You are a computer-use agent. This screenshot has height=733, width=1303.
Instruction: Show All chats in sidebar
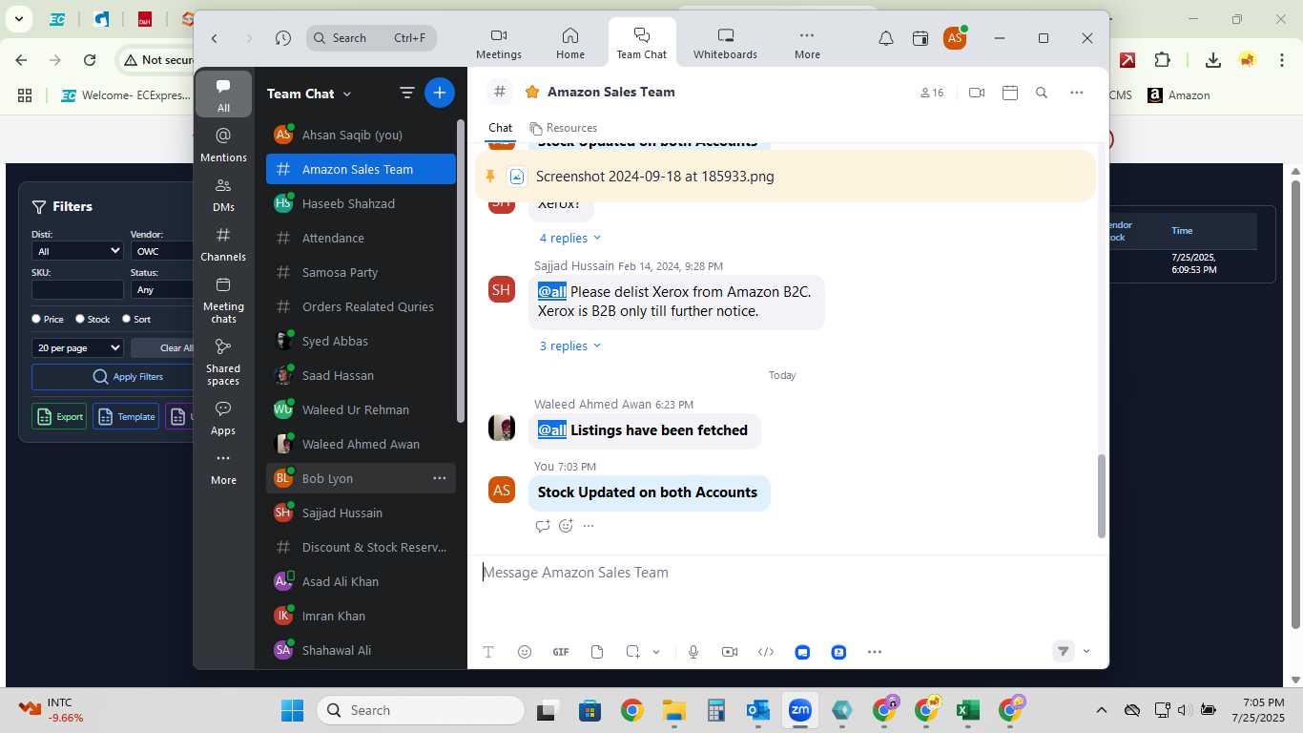(x=223, y=94)
